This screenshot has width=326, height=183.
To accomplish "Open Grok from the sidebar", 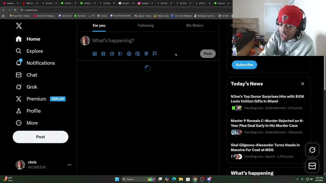I will (26, 87).
